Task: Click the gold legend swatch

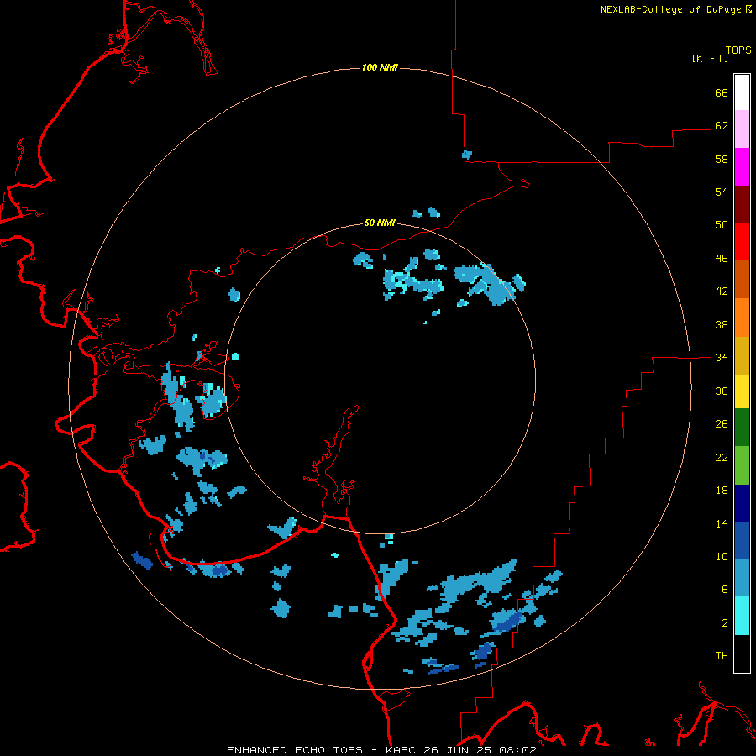Action: 742,356
